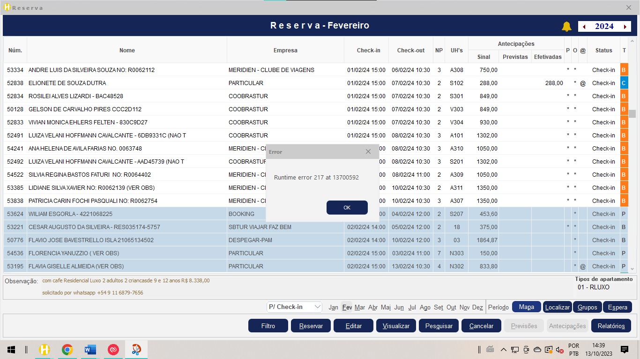Close the Runtime error dialog with X

[x=368, y=151]
